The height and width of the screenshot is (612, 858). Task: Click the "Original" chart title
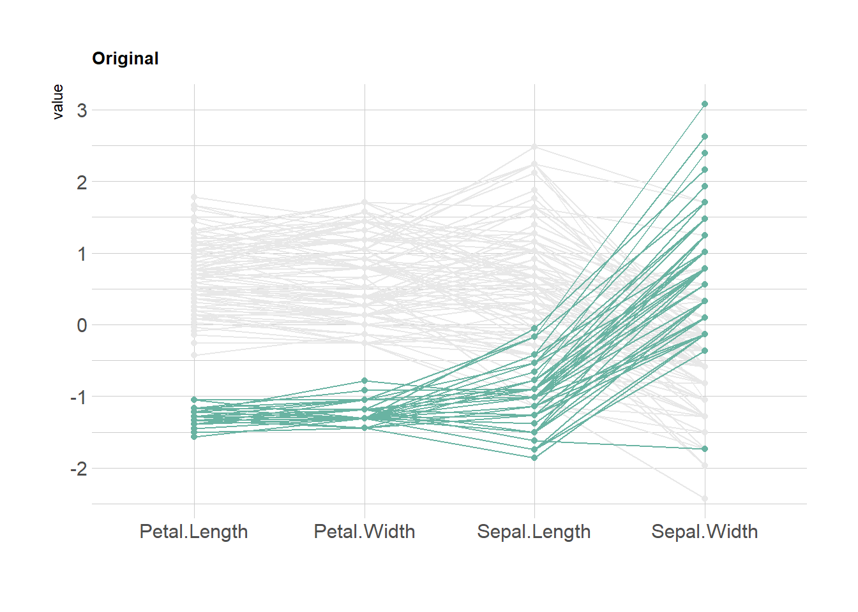125,59
